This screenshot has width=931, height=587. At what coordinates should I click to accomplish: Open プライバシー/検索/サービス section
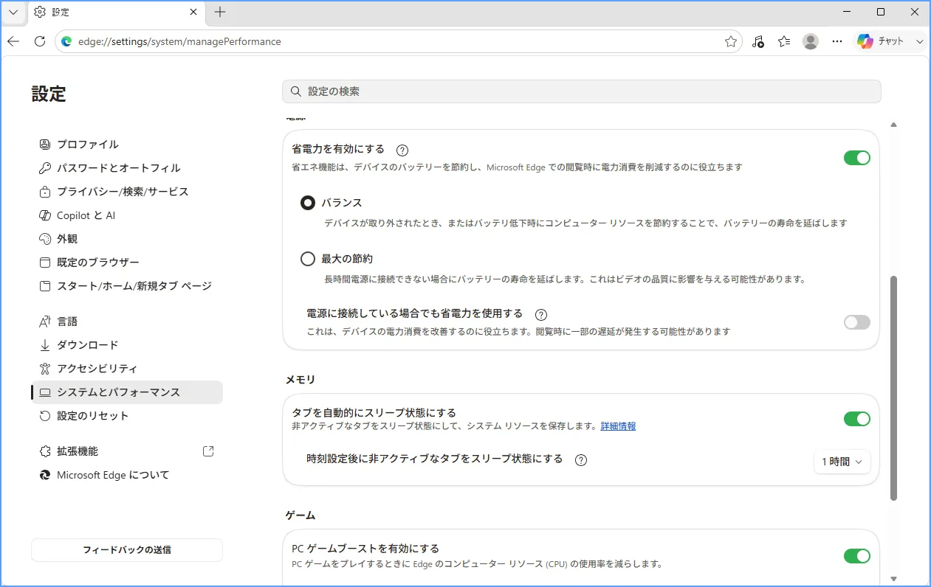(x=127, y=192)
